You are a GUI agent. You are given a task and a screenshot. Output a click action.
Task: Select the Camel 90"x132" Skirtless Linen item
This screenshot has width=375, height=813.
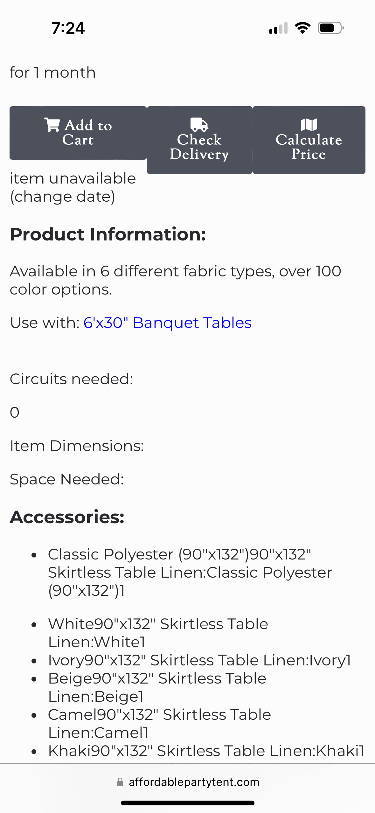(159, 723)
